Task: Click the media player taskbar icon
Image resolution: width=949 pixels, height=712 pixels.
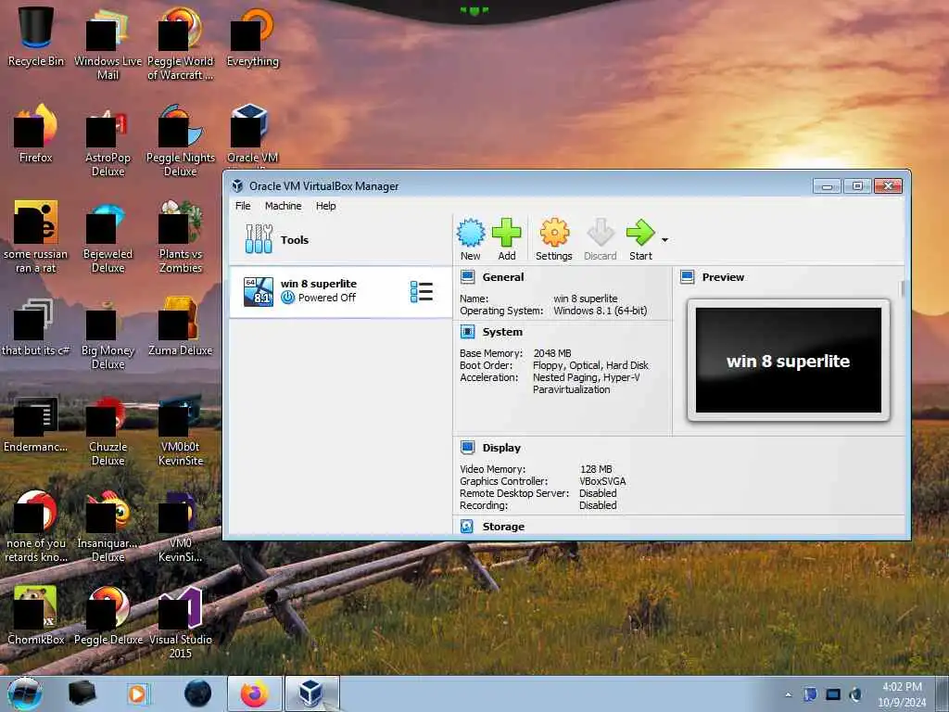Action: 137,693
